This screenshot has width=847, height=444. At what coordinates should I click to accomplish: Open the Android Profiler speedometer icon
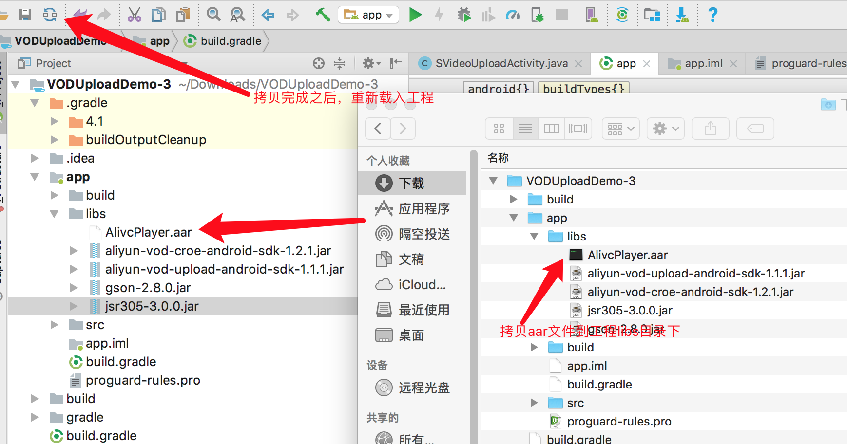(513, 15)
